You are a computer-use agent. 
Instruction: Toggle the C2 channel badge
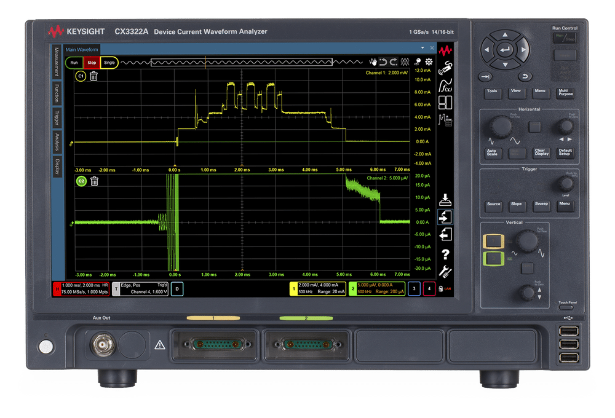[x=81, y=181]
